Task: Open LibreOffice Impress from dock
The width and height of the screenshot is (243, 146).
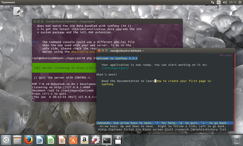Action: pos(62,140)
